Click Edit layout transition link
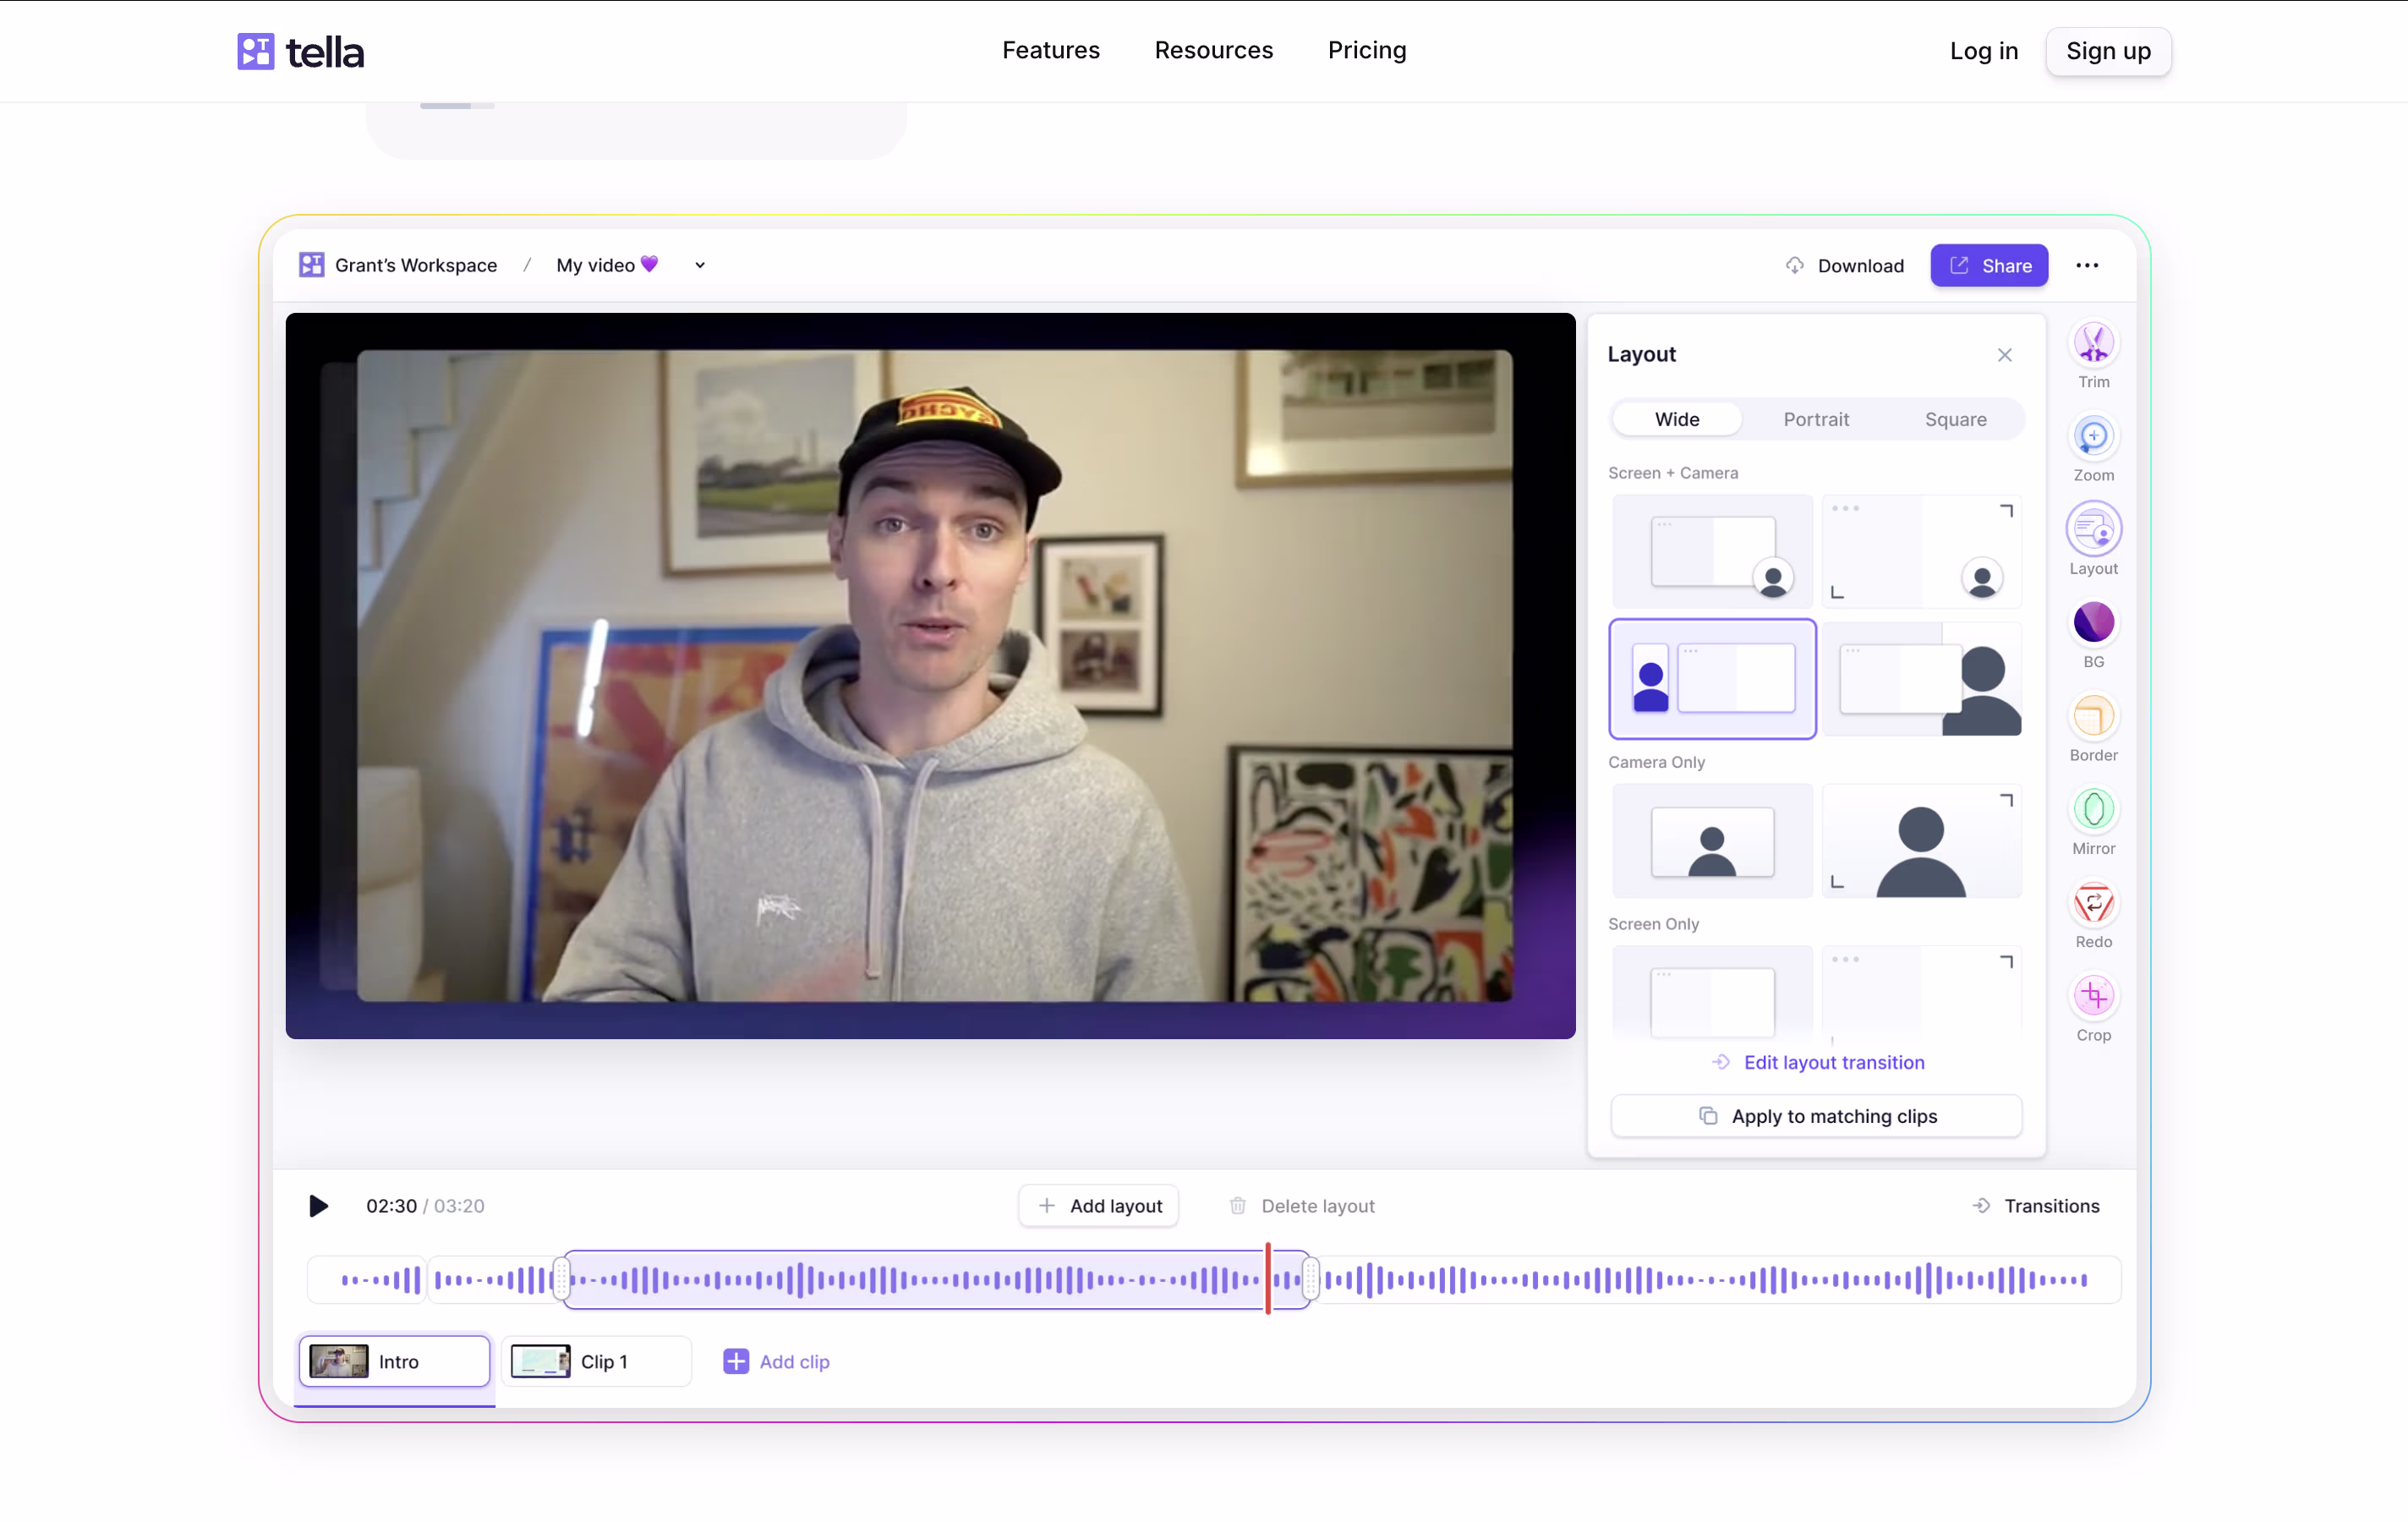 1817,1062
